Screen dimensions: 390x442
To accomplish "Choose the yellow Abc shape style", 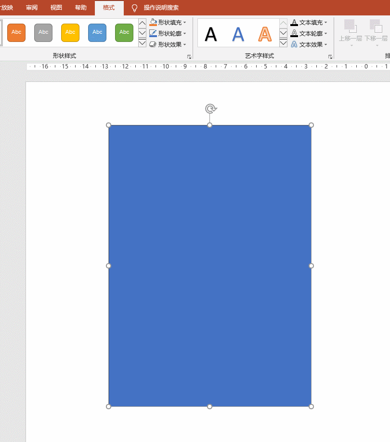I will coord(70,32).
